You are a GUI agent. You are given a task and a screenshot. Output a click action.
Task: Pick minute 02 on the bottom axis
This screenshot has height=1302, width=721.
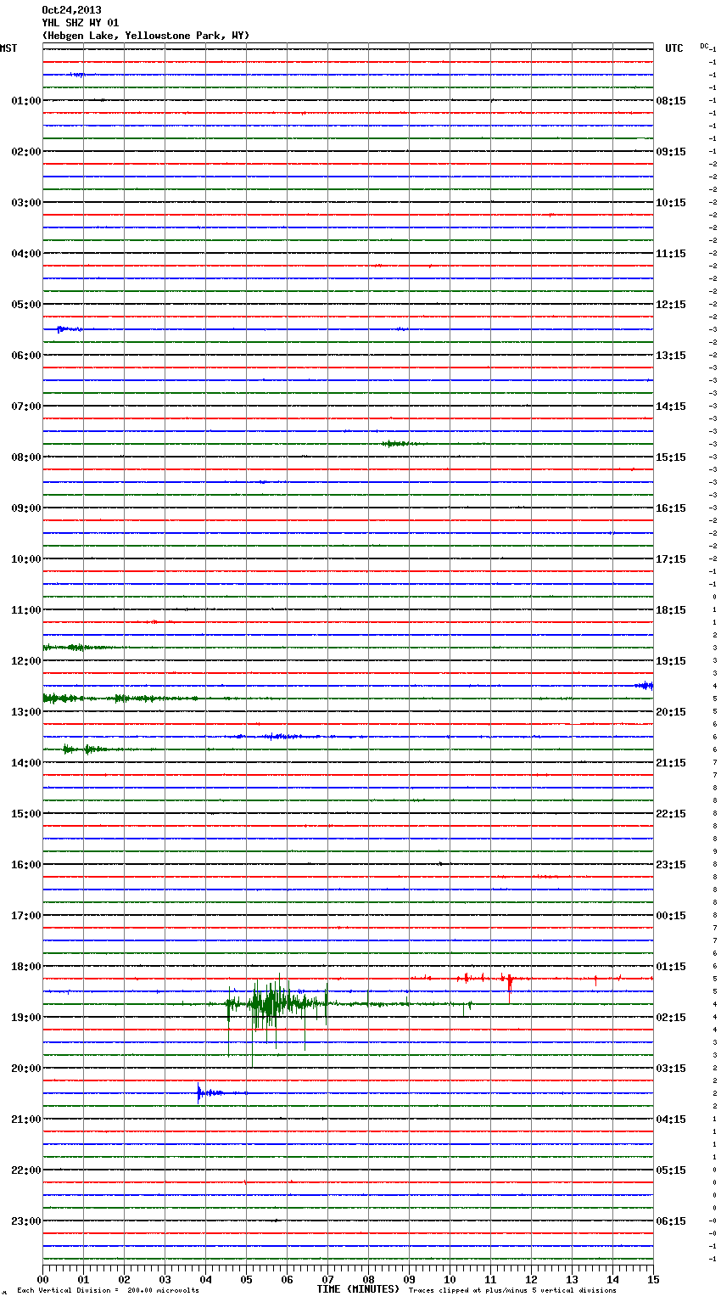[x=124, y=1279]
